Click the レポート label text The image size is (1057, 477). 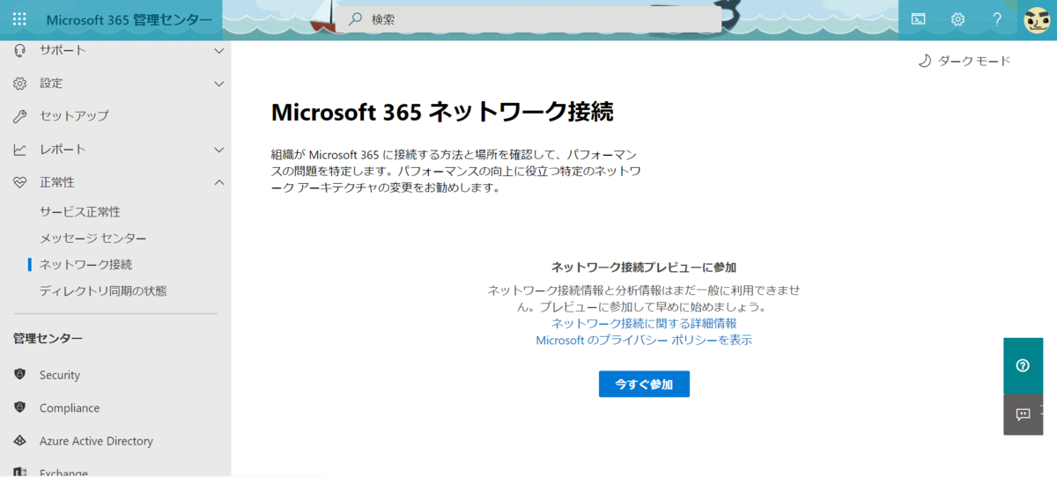(x=63, y=150)
